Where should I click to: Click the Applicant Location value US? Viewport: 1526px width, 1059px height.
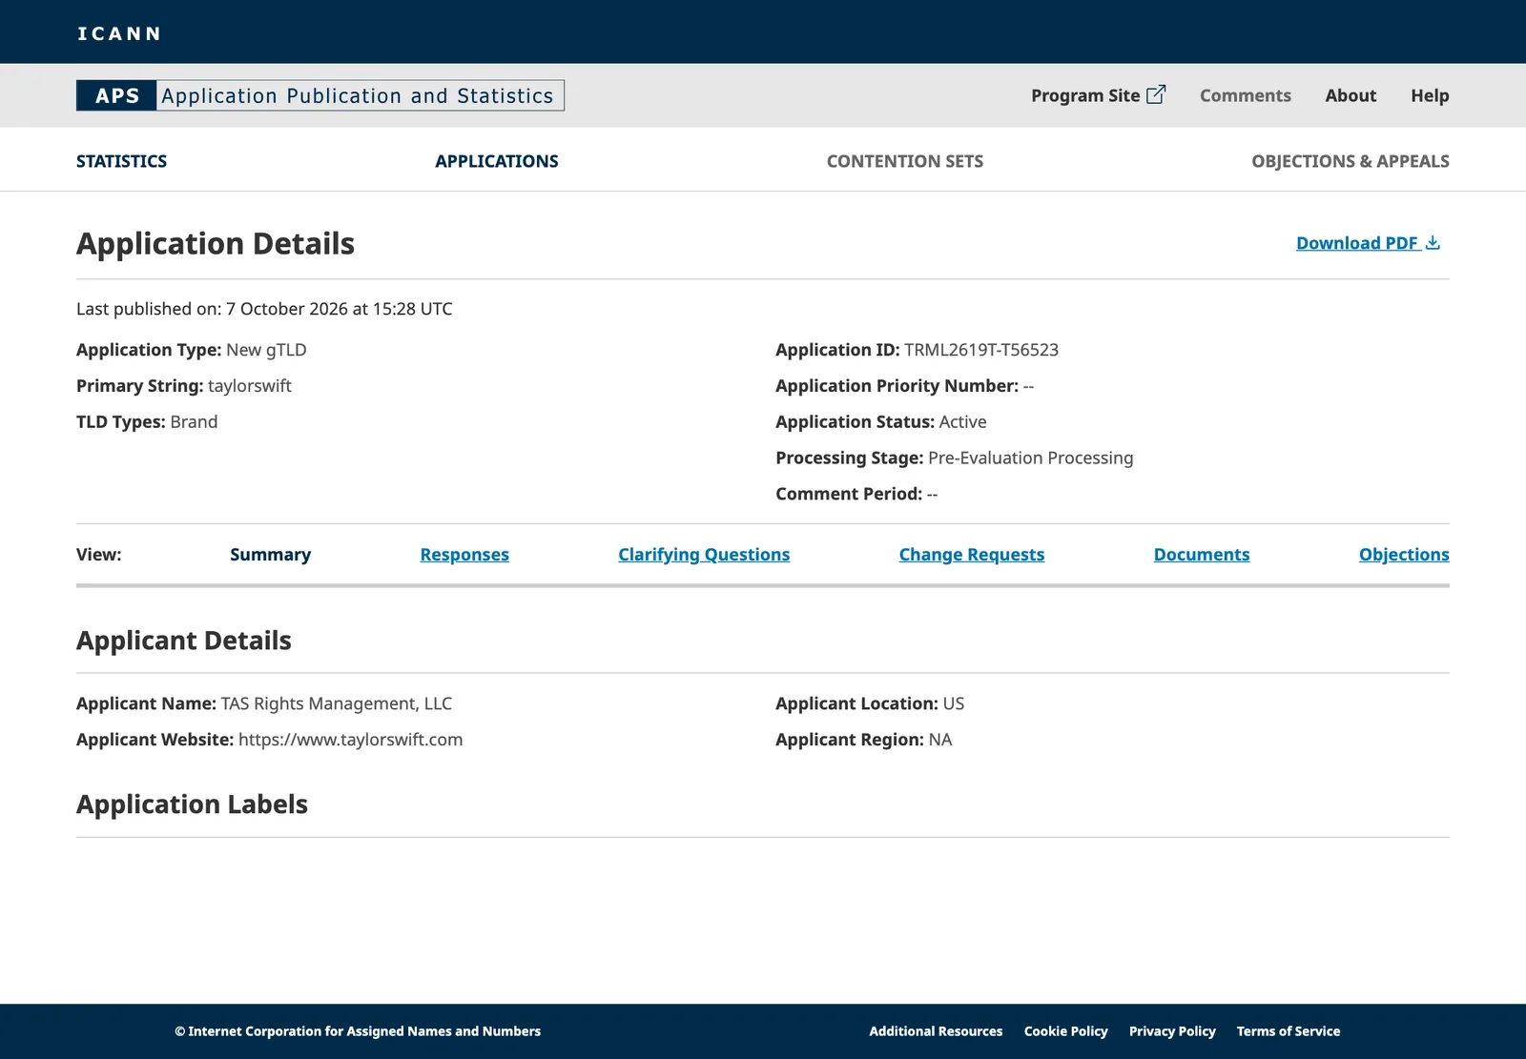click(x=954, y=703)
